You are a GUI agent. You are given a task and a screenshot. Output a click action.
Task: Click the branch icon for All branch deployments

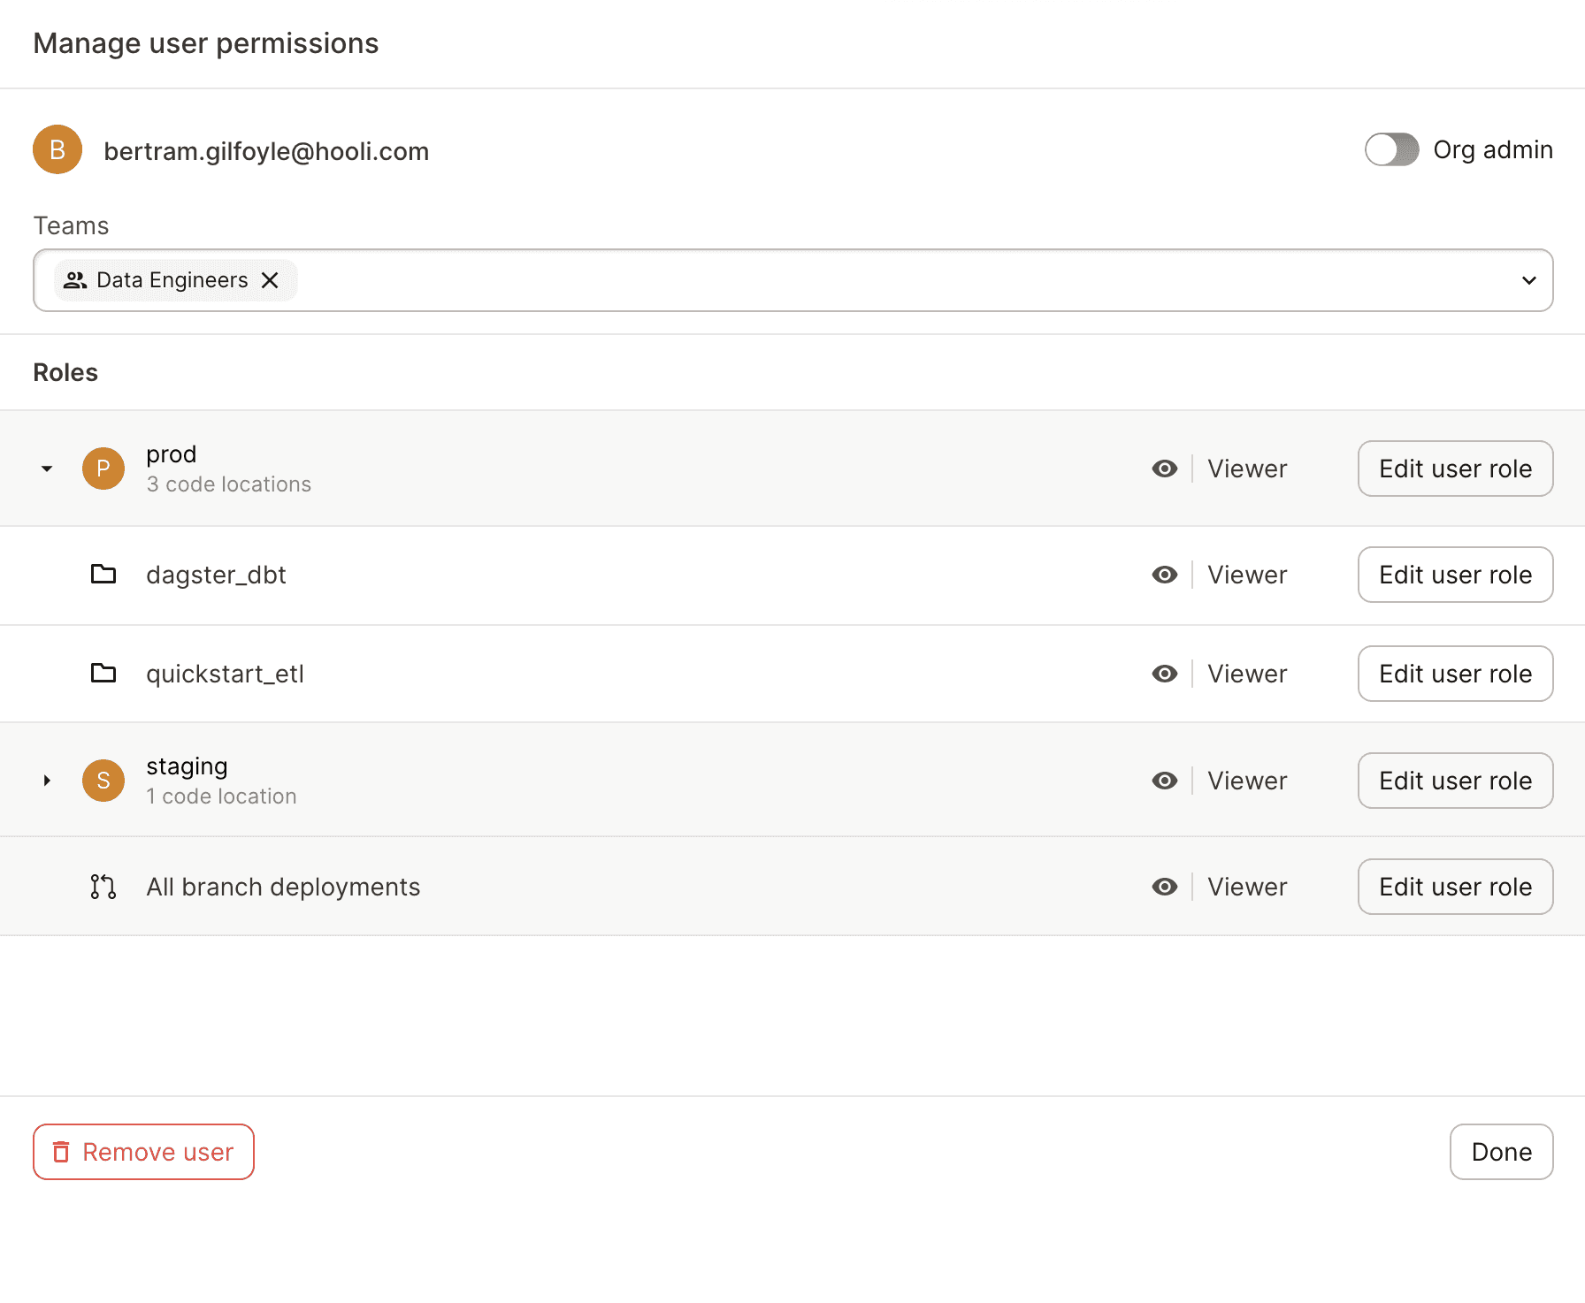pyautogui.click(x=102, y=886)
